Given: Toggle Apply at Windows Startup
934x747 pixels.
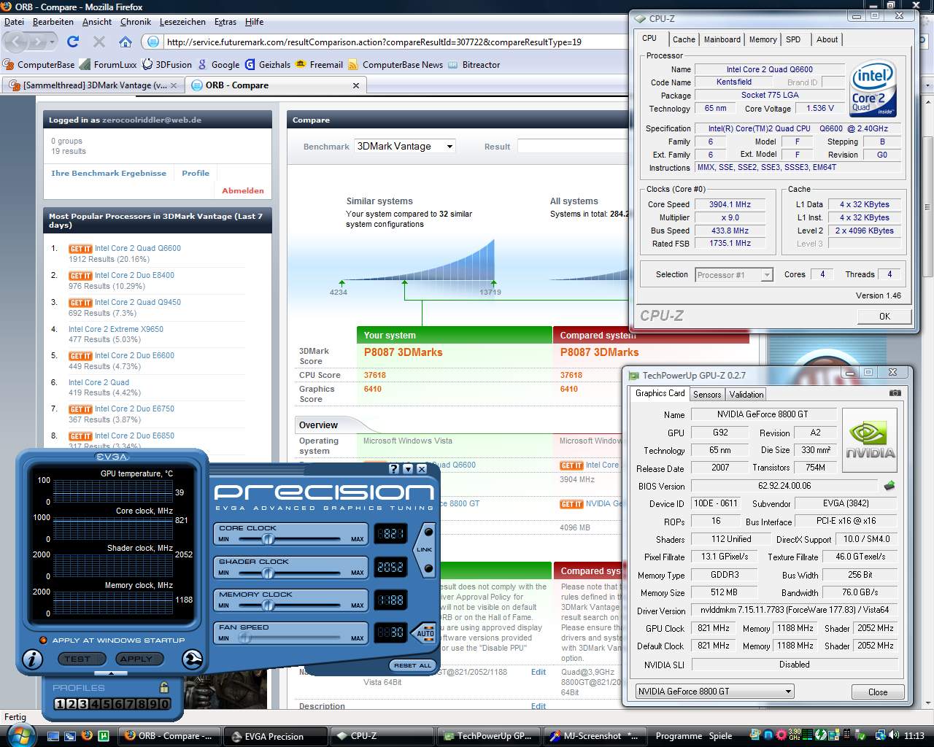Looking at the screenshot, I should [43, 640].
